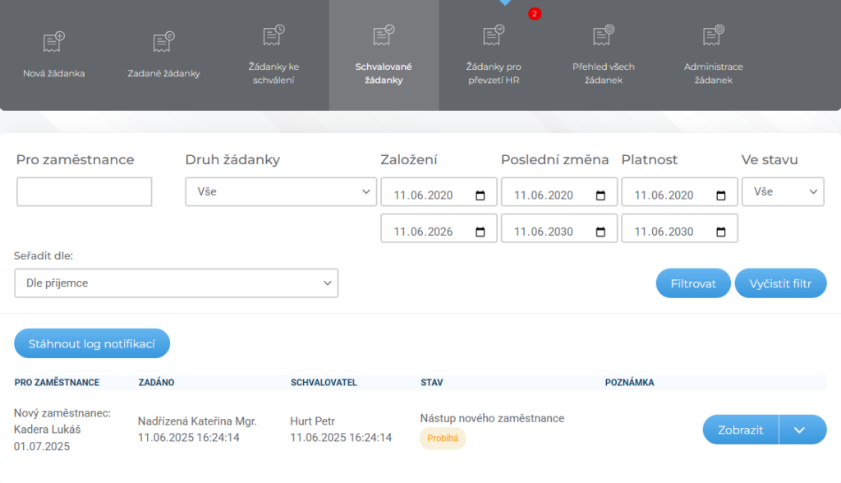The image size is (841, 483).
Task: Open calendar picker for first Poslední změna date
Action: [600, 195]
